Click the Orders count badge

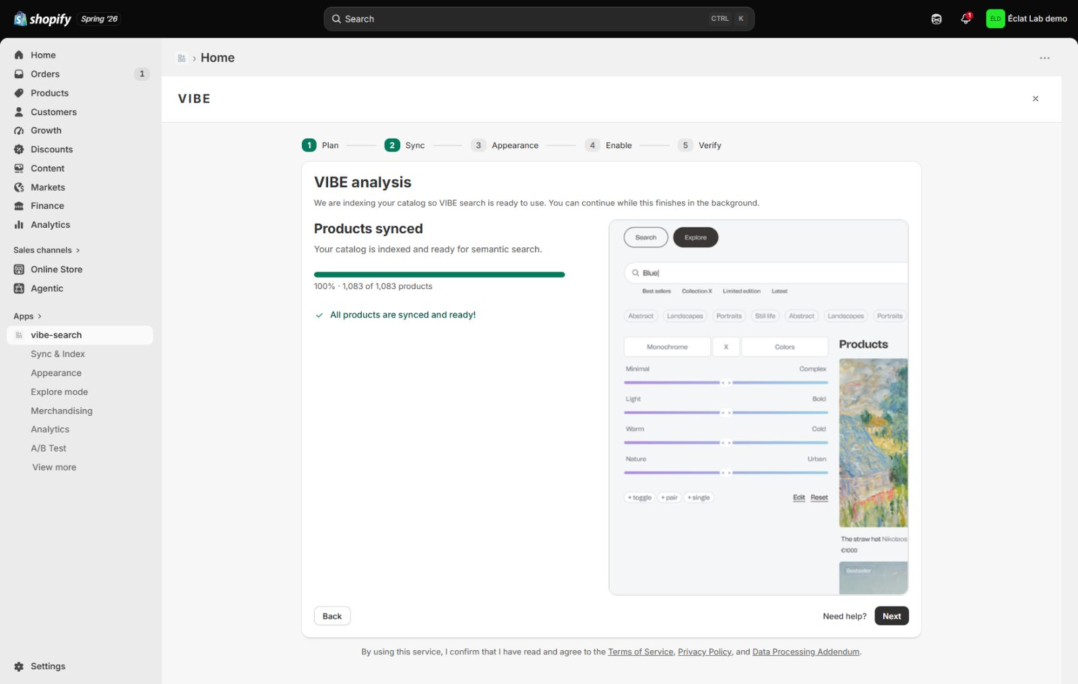[141, 74]
